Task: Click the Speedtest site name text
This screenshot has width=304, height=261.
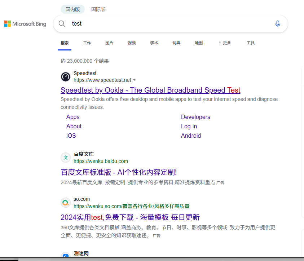Action: click(85, 73)
